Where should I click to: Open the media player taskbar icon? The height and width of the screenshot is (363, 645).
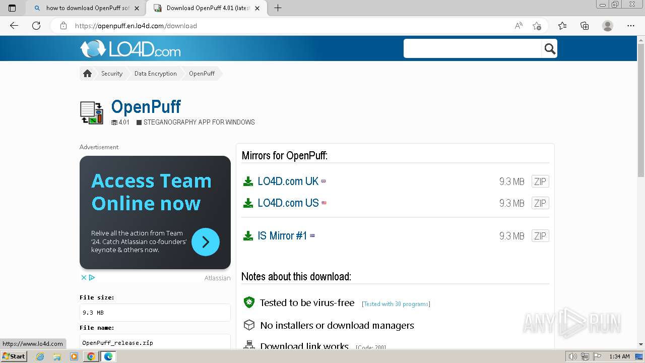tap(74, 356)
